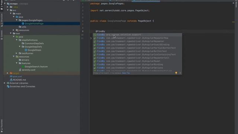The height and width of the screenshot is (134, 238).
Task: Click the External Libraries icon
Action: coord(8,83)
